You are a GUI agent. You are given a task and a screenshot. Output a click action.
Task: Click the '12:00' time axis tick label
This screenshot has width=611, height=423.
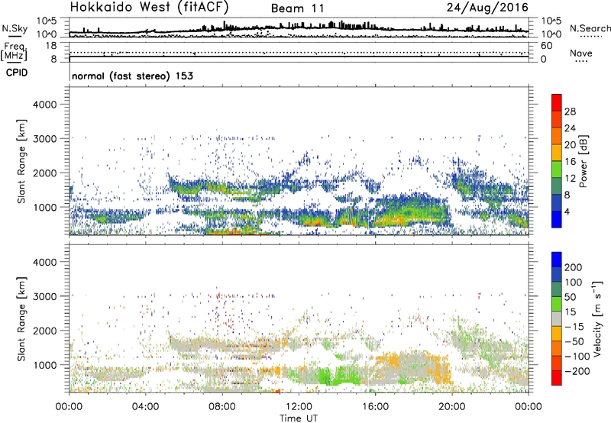tap(299, 407)
